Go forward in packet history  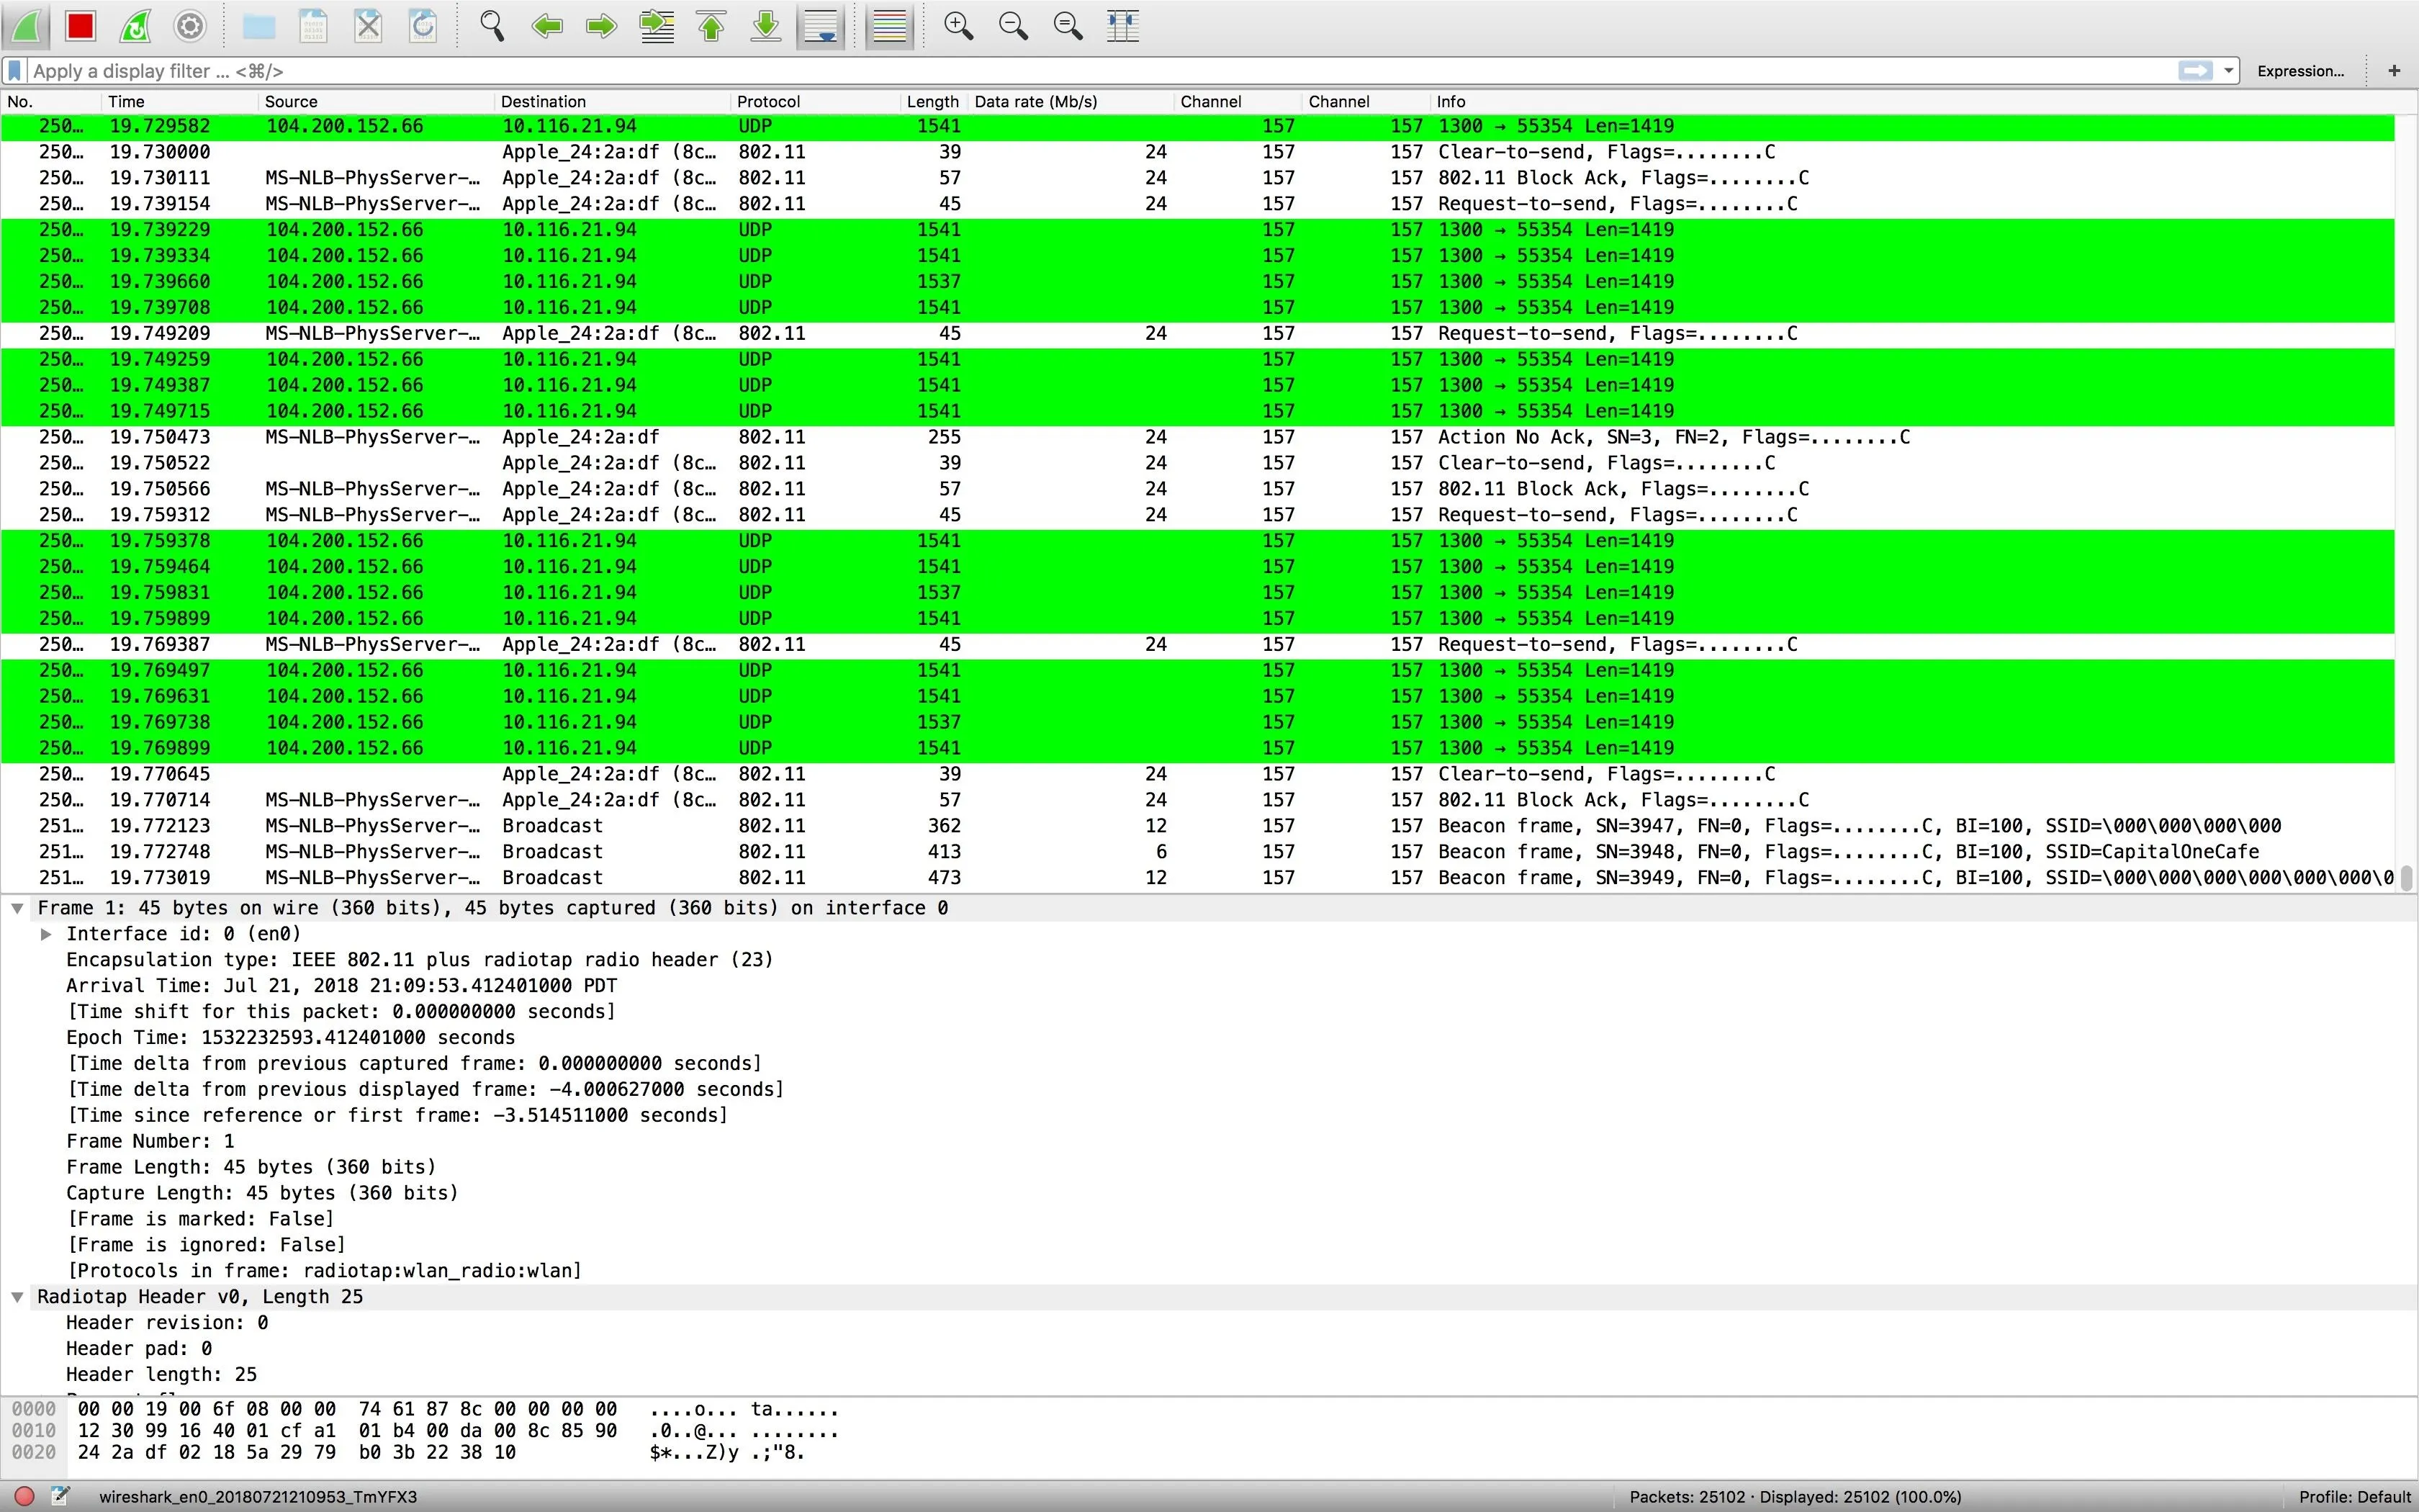602,26
